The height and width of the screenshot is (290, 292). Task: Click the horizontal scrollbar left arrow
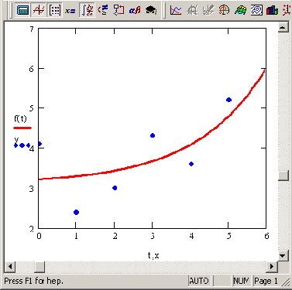click(x=10, y=267)
